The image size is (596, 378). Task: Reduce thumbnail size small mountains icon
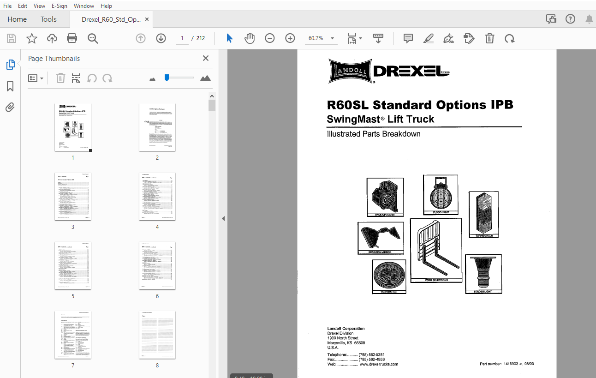click(x=153, y=79)
